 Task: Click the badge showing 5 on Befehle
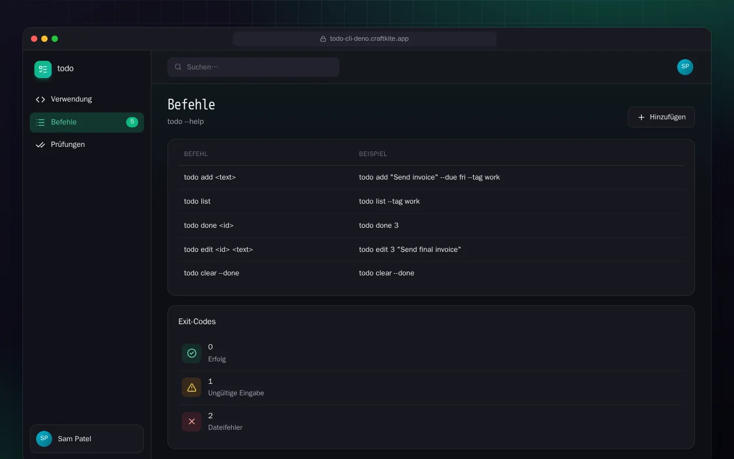132,122
